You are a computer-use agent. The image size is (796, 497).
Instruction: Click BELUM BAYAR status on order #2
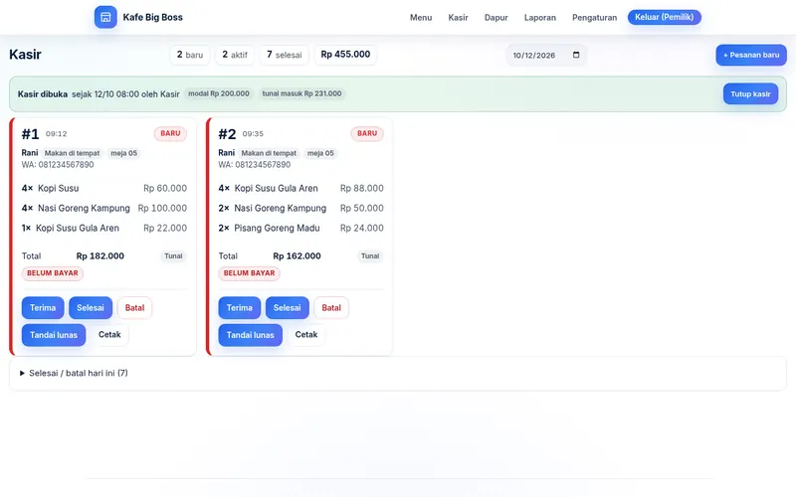pos(250,273)
